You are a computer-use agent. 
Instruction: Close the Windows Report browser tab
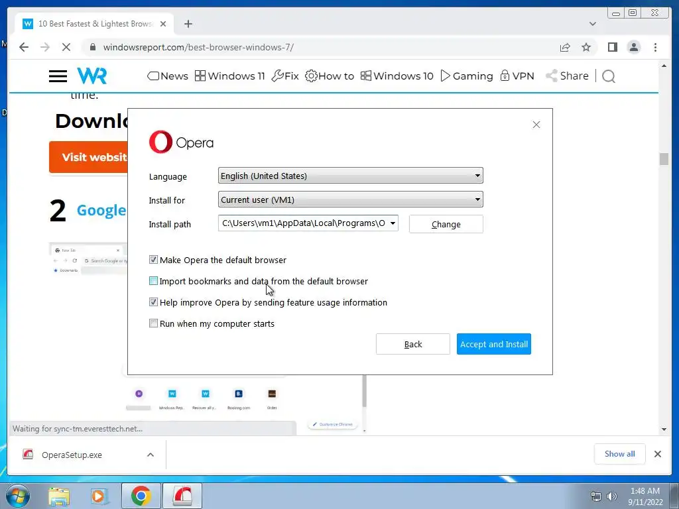[163, 24]
